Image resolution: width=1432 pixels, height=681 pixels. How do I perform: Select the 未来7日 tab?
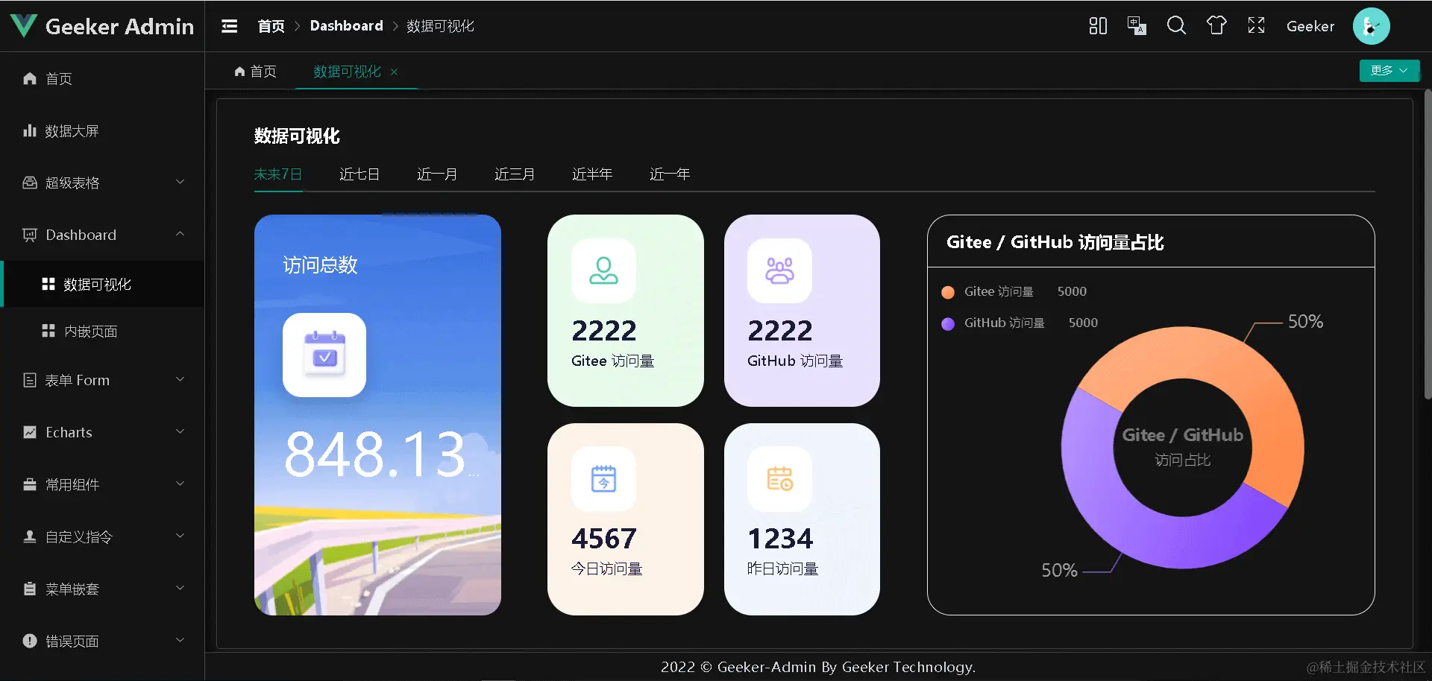click(x=278, y=174)
